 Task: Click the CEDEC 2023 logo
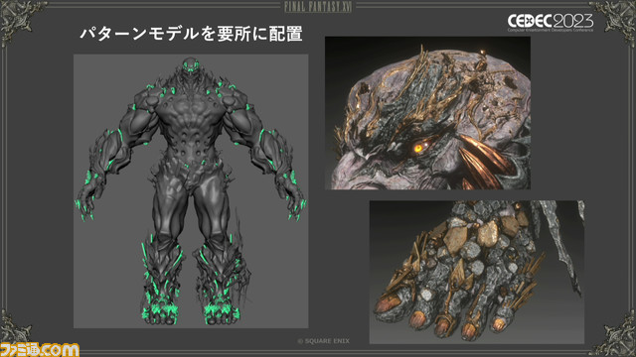[551, 22]
